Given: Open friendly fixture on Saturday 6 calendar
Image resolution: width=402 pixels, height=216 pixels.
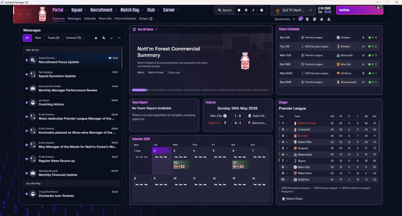Looking at the screenshot, I should (x=240, y=165).
